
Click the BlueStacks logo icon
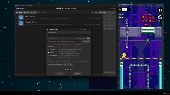click(120, 5)
